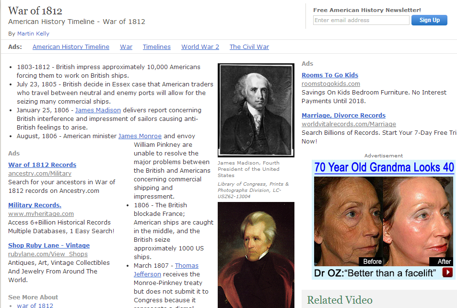Click the James Madison portrait image

(256, 110)
